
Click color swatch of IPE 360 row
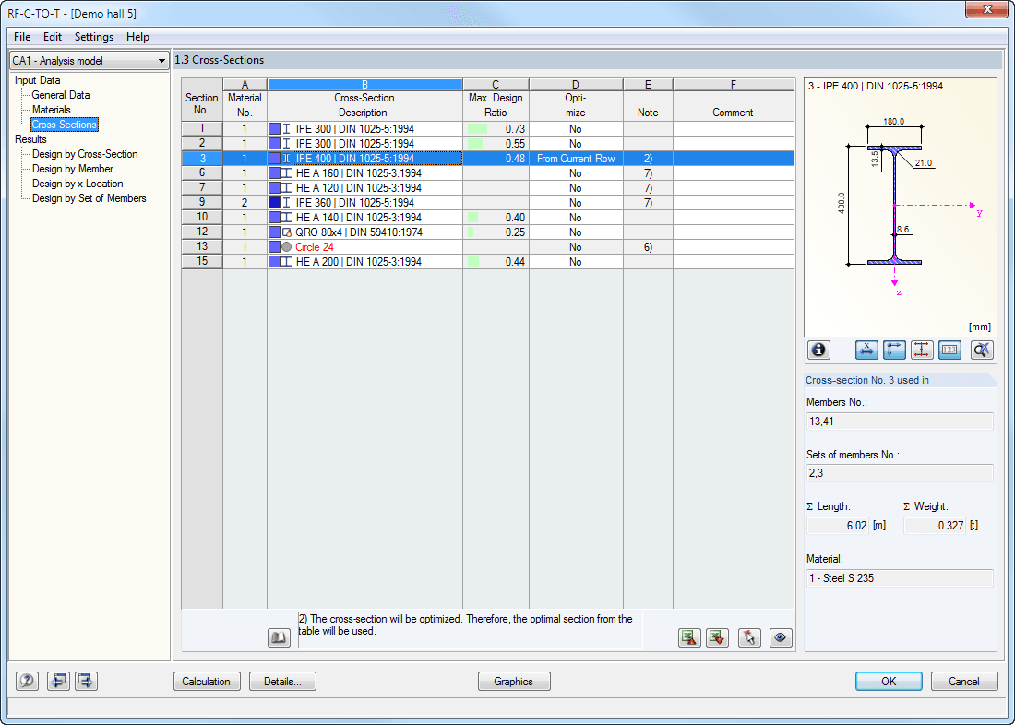[x=274, y=203]
